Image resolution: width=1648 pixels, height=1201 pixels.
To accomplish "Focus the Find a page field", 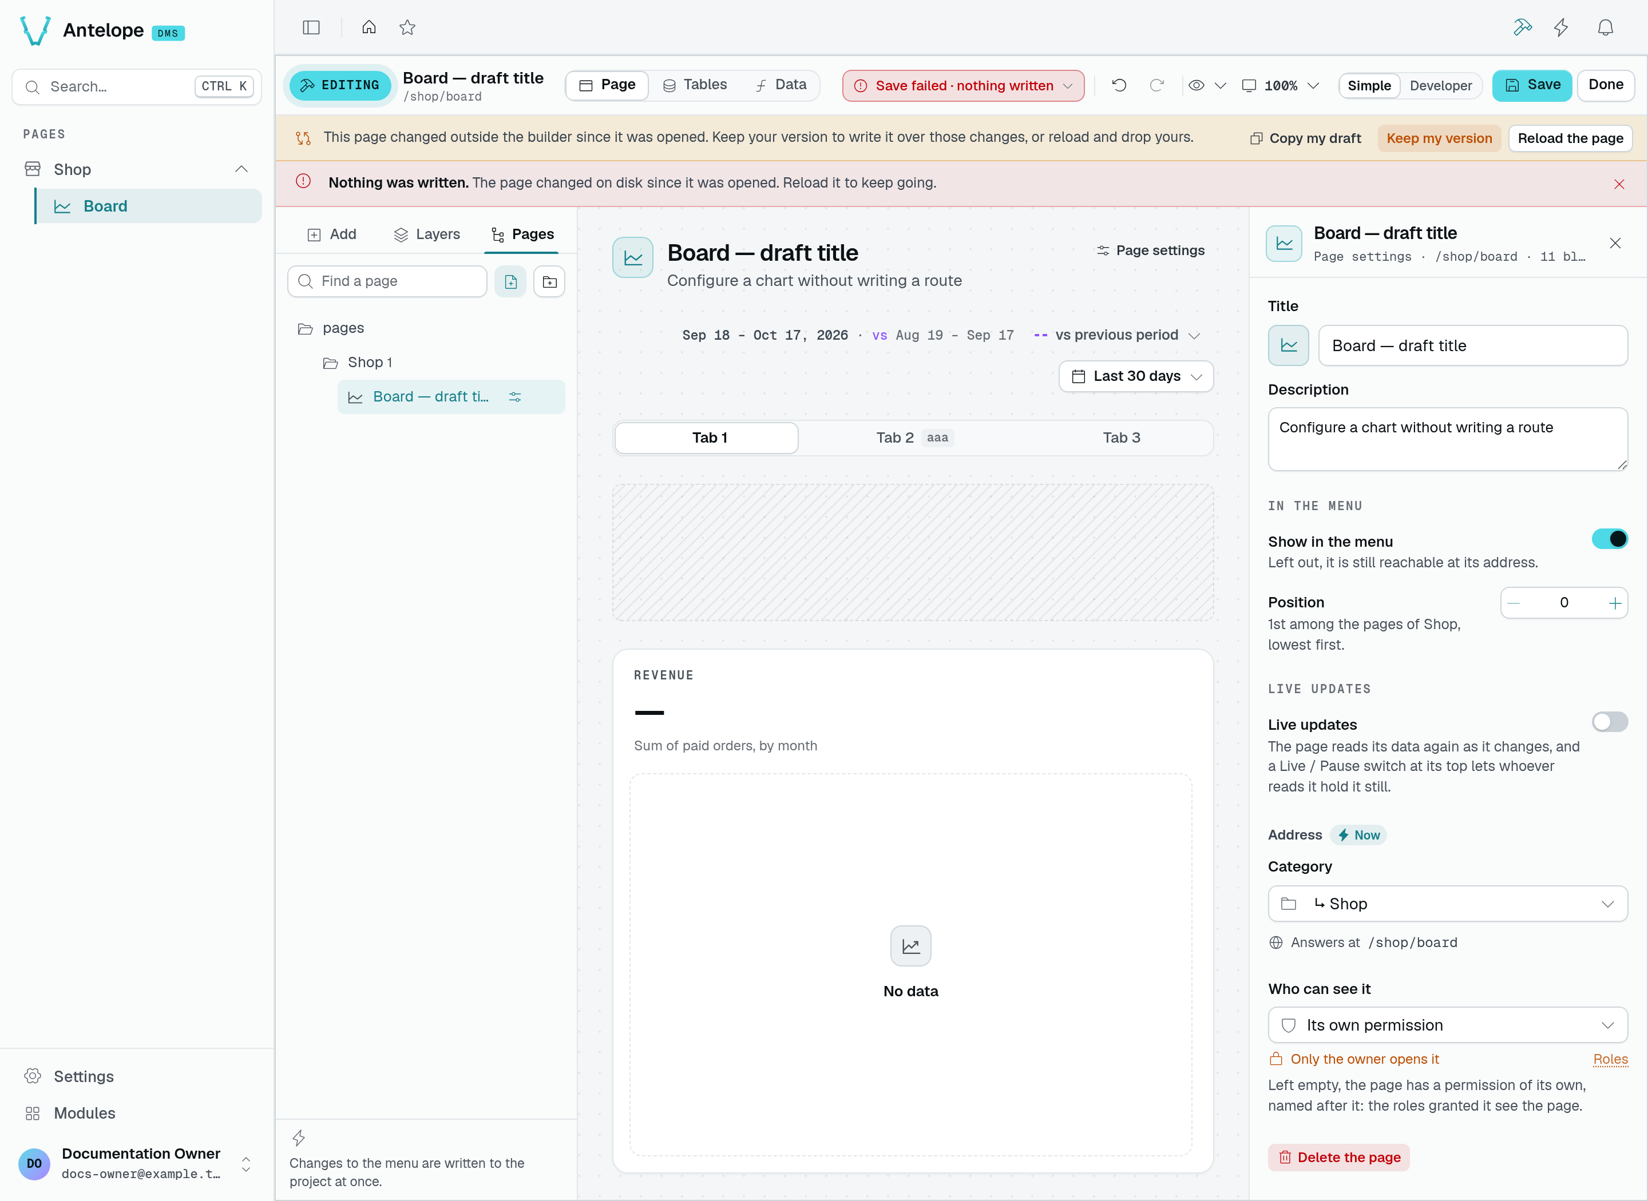I will click(x=387, y=281).
